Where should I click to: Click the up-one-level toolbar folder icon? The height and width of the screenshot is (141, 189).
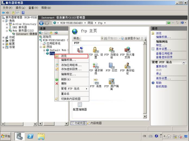[x=13, y=13]
